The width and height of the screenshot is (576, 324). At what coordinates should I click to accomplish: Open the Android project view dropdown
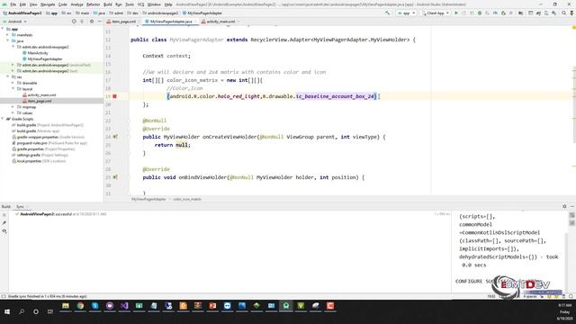pyautogui.click(x=14, y=22)
